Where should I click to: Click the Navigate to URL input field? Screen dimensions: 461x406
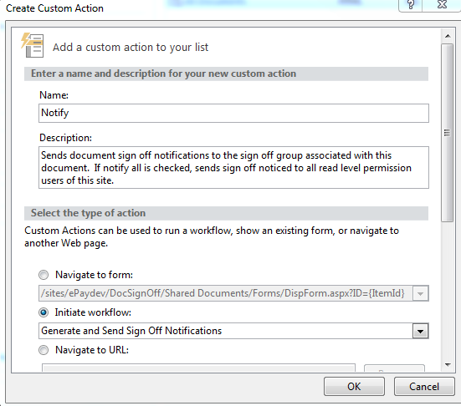198,368
